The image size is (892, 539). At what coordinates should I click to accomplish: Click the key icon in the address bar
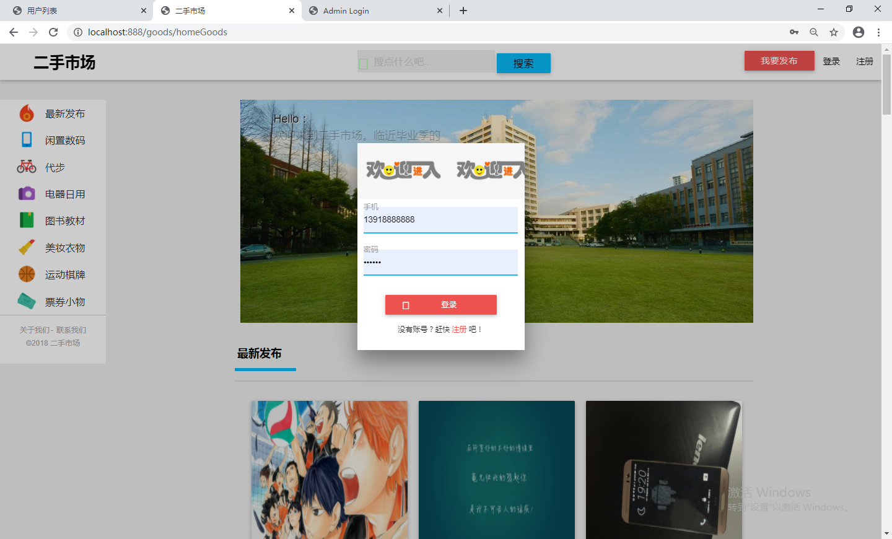click(x=794, y=32)
